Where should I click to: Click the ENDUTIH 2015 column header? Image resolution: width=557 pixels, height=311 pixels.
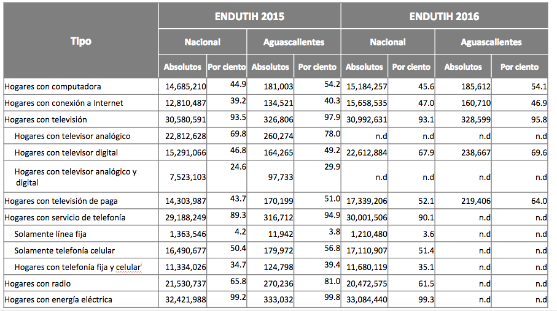pyautogui.click(x=249, y=17)
